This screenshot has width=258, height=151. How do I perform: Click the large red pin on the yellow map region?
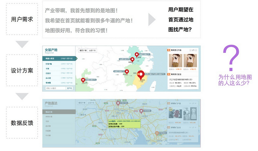141,74
